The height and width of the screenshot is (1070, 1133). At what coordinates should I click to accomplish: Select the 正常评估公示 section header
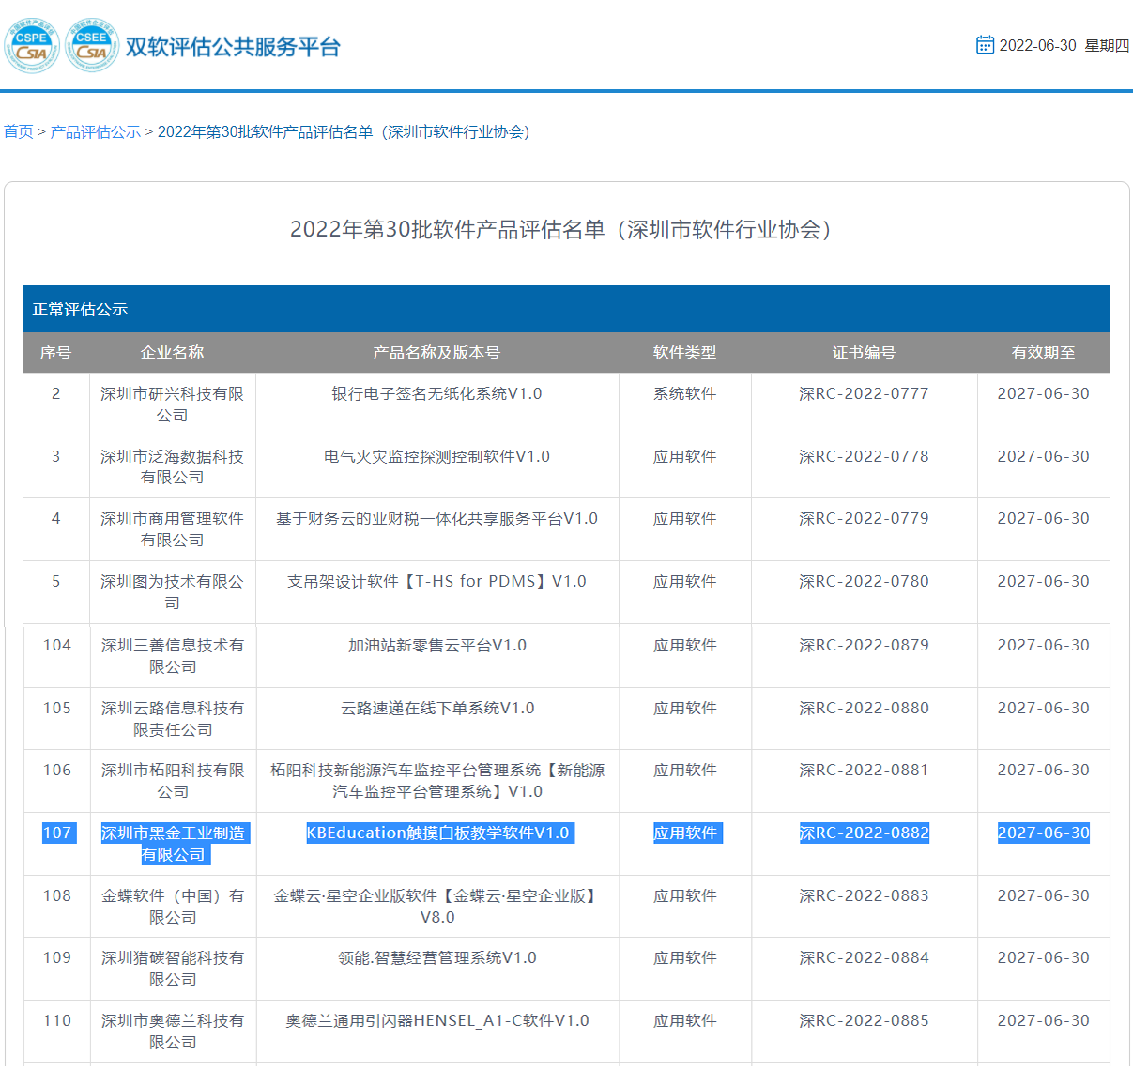coord(80,309)
